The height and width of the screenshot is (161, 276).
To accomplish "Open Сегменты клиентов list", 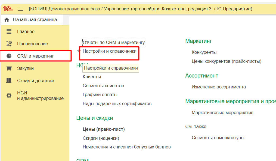I will [103, 86].
